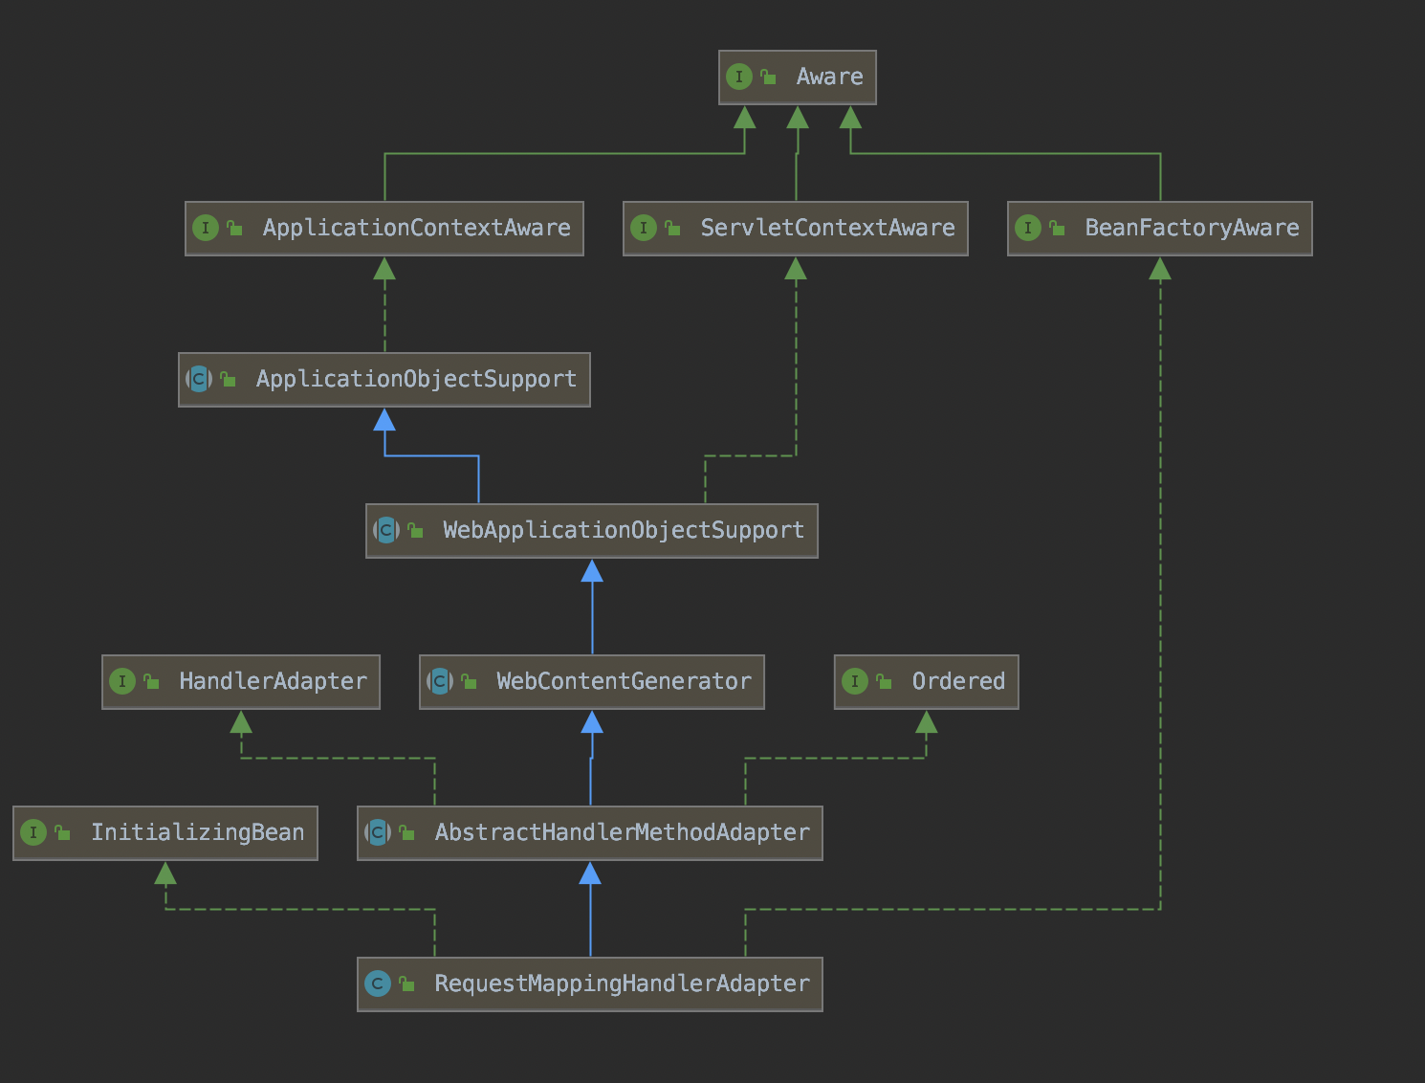Click the interface icon beside ServletContextAware

pyautogui.click(x=643, y=228)
